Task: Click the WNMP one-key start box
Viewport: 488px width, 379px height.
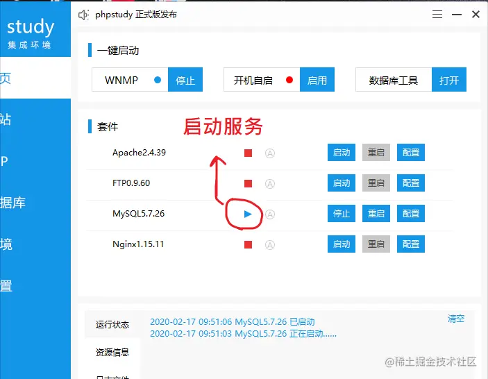Action: [x=130, y=80]
